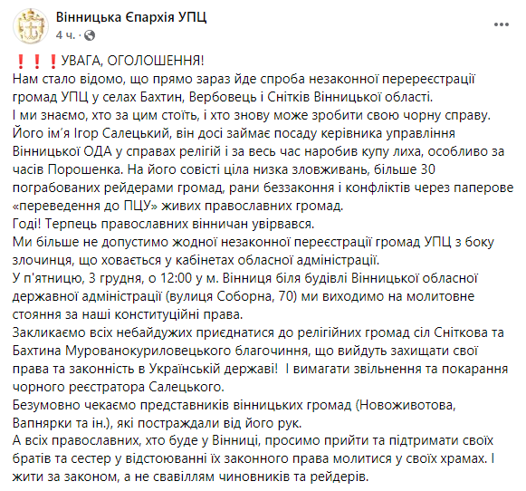Image resolution: width=526 pixels, height=491 pixels.
Task: Click the second red exclamation mark emoji
Action: (37, 61)
